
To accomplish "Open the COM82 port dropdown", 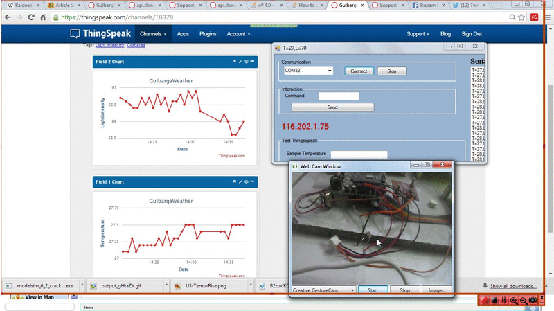I will [x=330, y=71].
